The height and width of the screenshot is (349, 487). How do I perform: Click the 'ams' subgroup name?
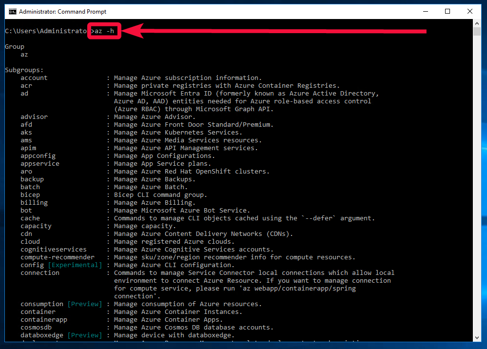[26, 140]
